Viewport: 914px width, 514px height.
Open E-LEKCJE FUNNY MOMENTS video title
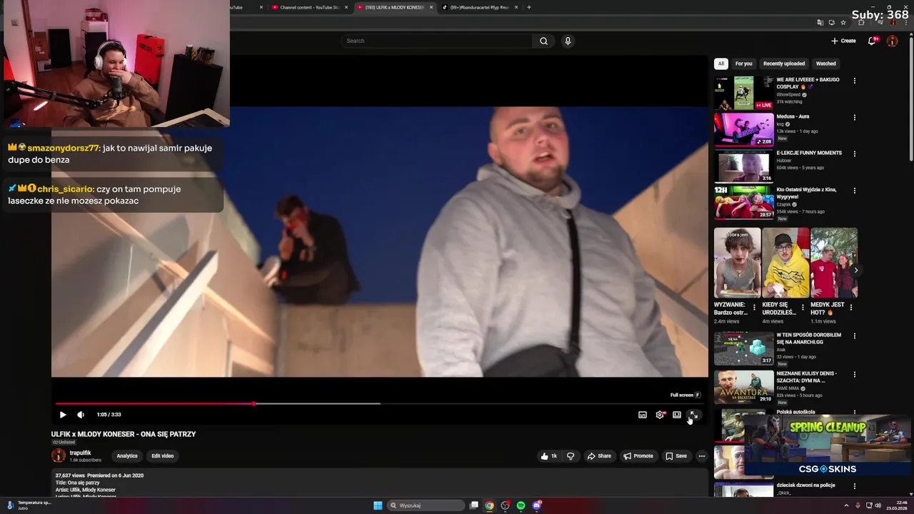click(809, 153)
